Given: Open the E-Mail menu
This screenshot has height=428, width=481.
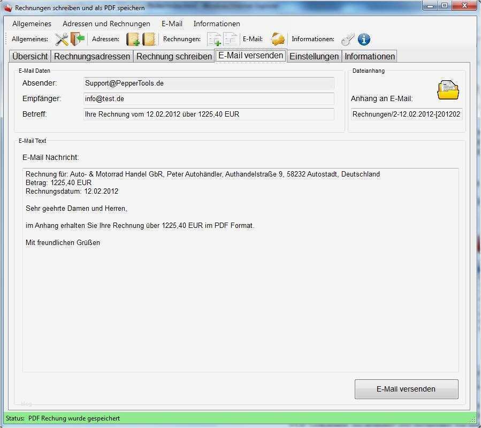Looking at the screenshot, I should coord(170,24).
